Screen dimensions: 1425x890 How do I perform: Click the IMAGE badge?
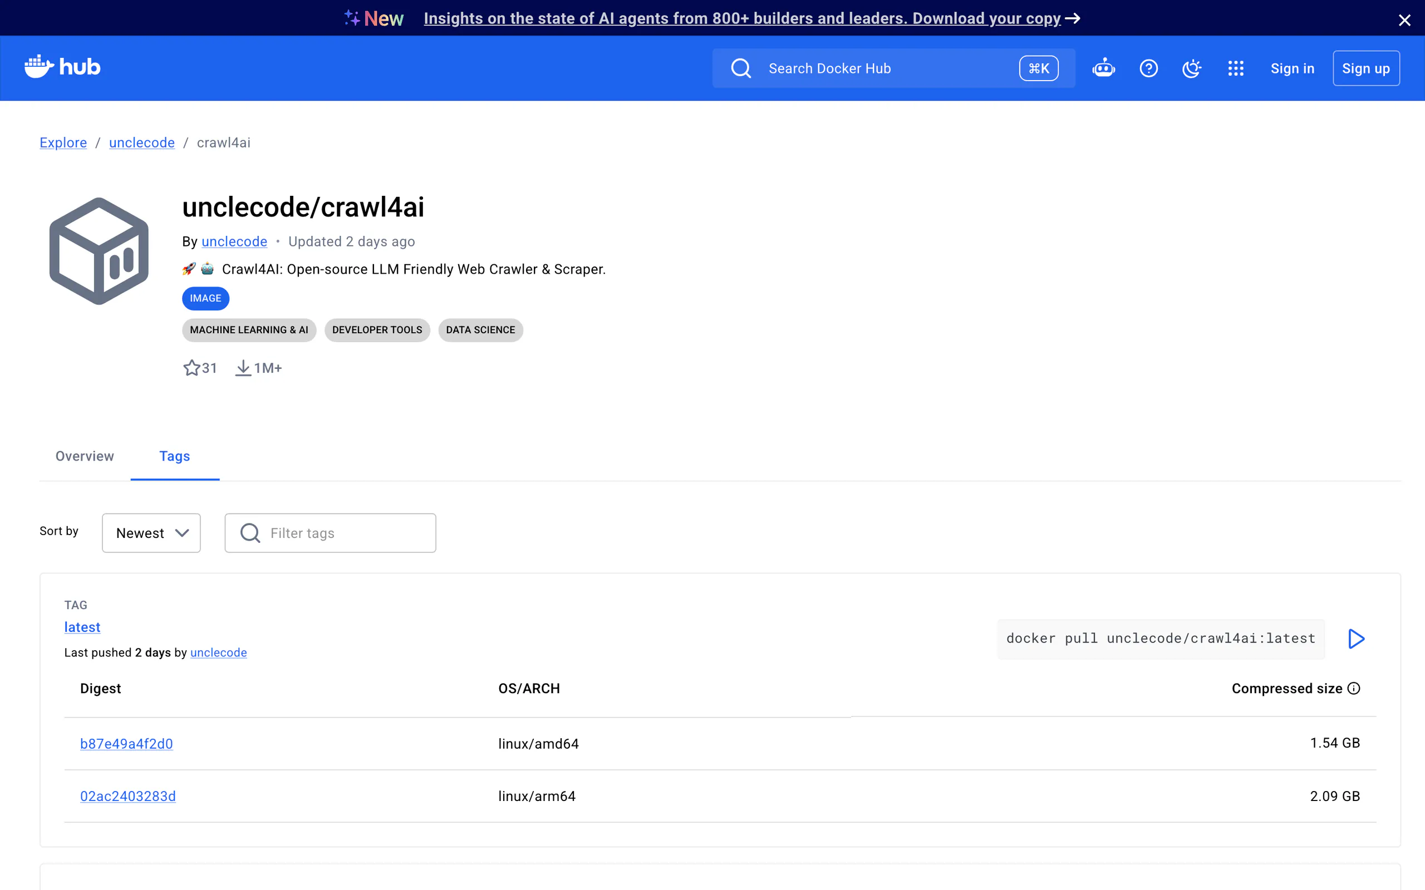click(x=205, y=299)
